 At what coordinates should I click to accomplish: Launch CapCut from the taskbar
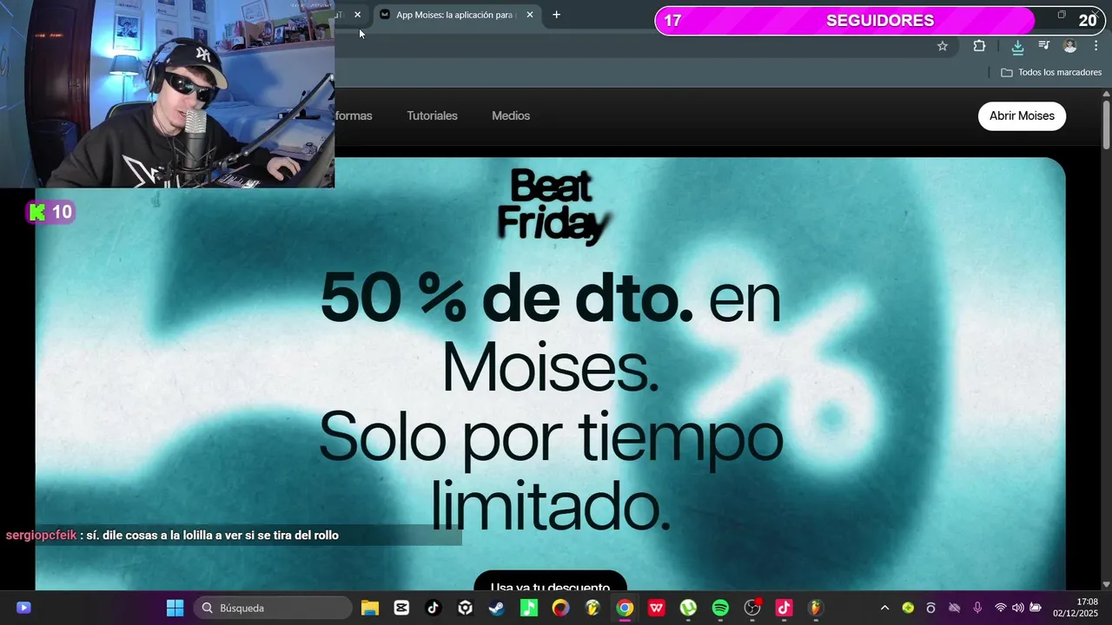[401, 608]
